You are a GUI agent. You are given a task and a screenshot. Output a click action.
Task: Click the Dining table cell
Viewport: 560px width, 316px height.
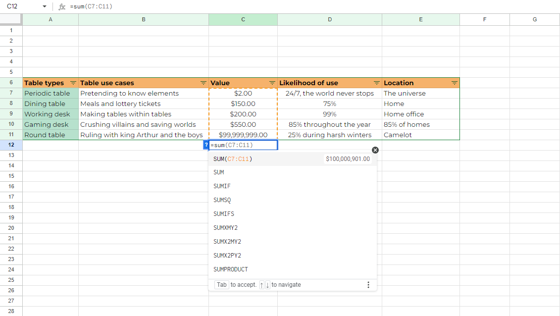(x=51, y=104)
